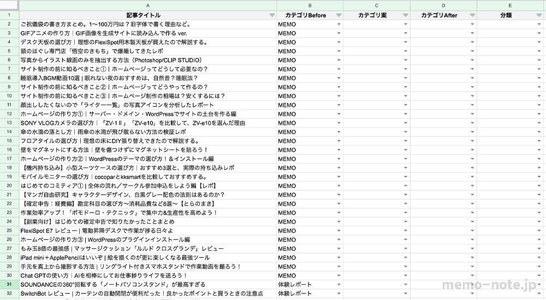Select row 31 header
Screen dimensions: 546x300
coord(9,284)
